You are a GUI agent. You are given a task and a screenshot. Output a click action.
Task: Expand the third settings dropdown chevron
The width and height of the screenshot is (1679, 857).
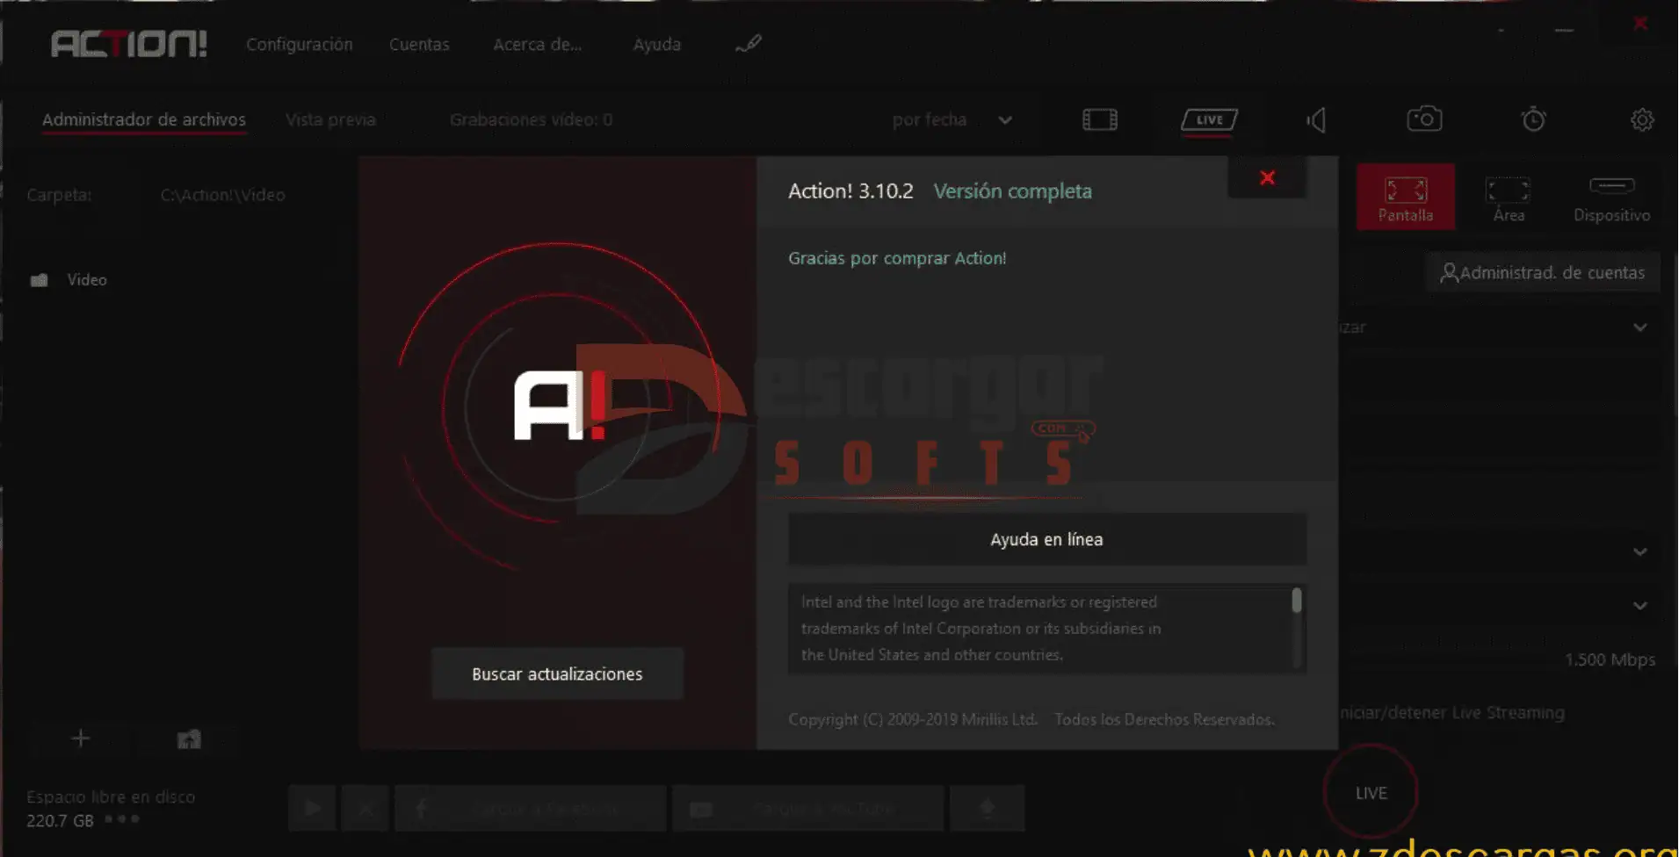click(1639, 605)
